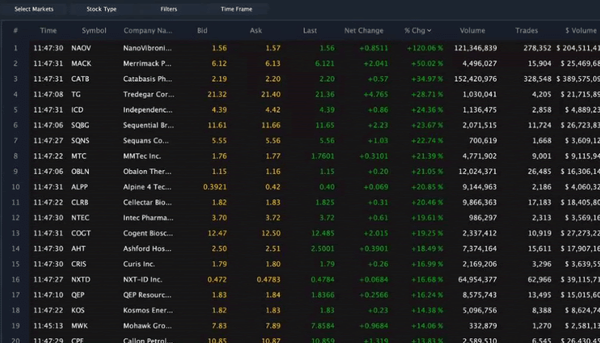Click company name Tredegar Cor...
600x343 pixels.
coord(148,95)
